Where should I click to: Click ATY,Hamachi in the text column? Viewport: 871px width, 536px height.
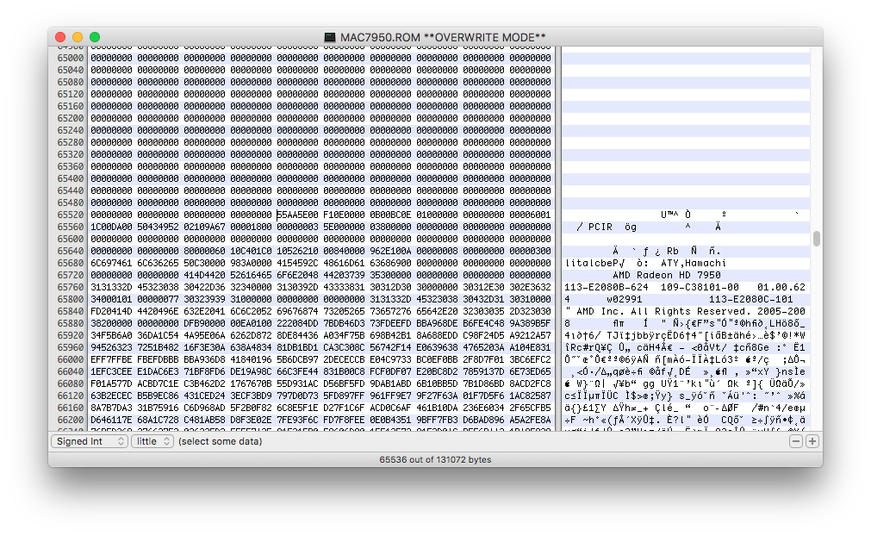coord(694,263)
